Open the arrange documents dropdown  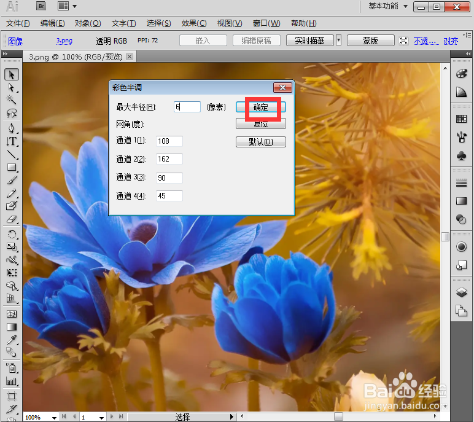(67, 6)
